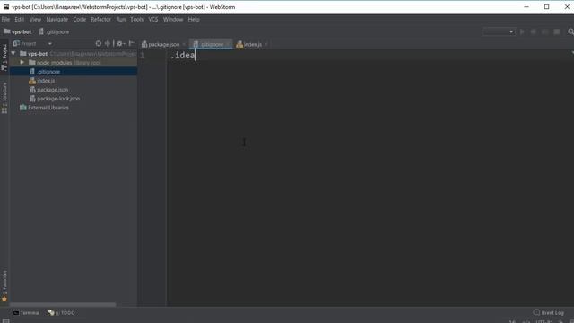This screenshot has height=323, width=574.
Task: Open Project panel settings gear
Action: 120,44
